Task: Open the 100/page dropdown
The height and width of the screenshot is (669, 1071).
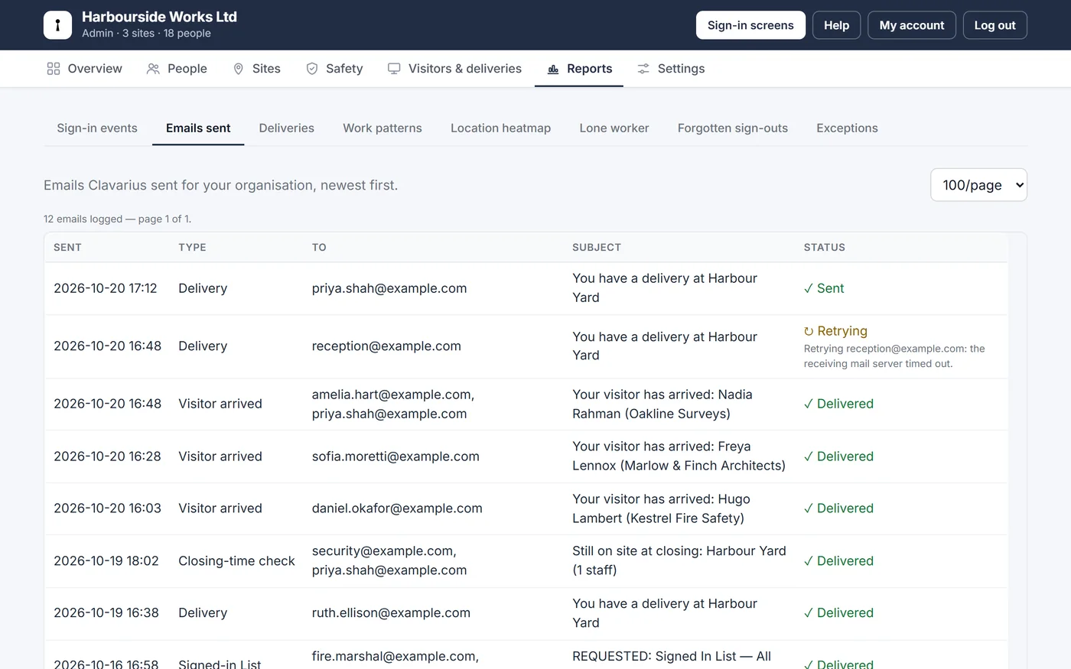Action: (978, 185)
